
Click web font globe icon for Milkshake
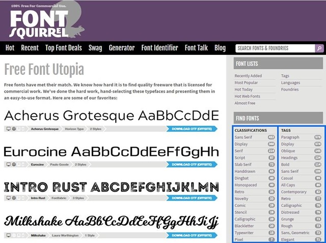[x=14, y=235]
